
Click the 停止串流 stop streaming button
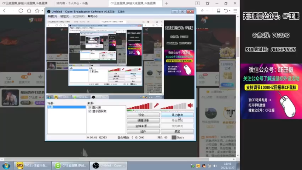point(177,115)
